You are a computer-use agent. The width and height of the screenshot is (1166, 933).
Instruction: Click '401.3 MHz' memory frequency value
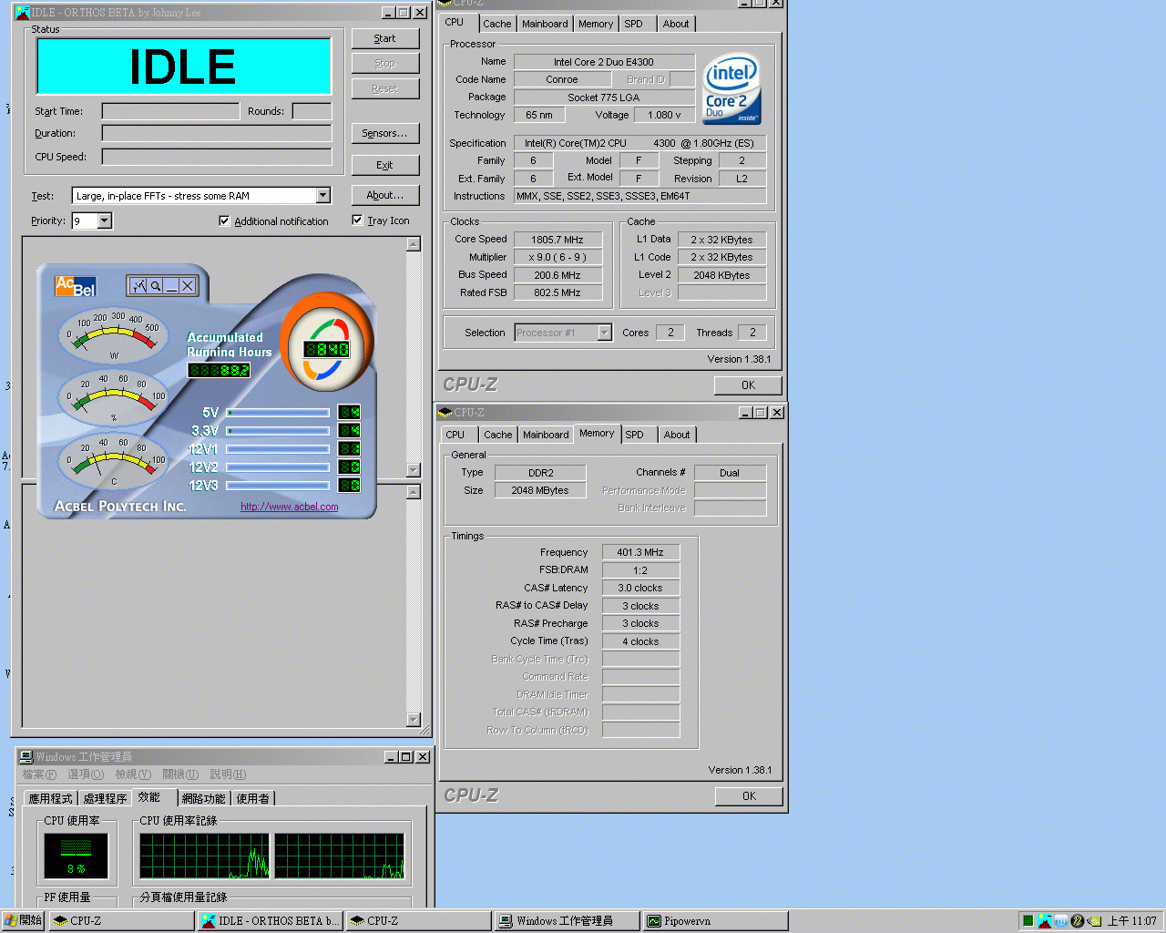tap(640, 552)
